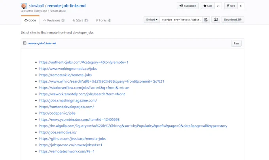This screenshot has height=160, width=269.
Task: Switch to the Stars tab
Action: pos(80,21)
